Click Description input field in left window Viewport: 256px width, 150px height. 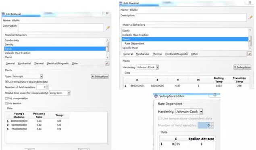61,28
